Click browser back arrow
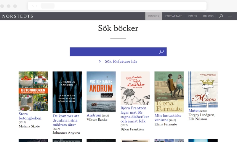Screen dimensions: 237x142 (33, 6)
